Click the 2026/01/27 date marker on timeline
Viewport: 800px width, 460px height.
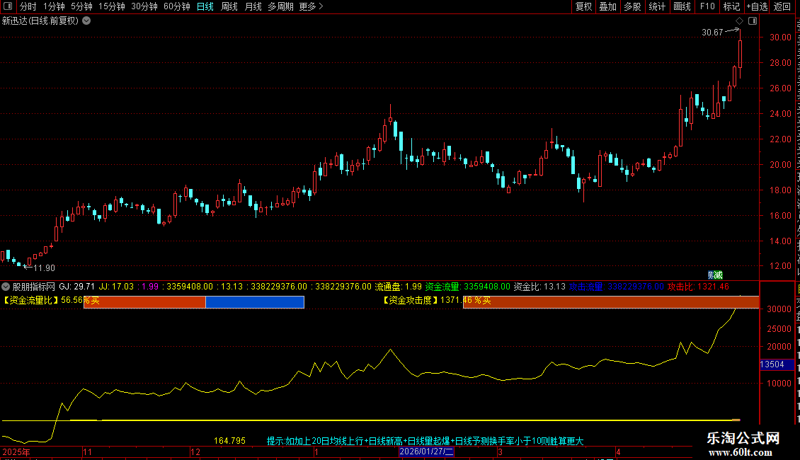(x=426, y=452)
